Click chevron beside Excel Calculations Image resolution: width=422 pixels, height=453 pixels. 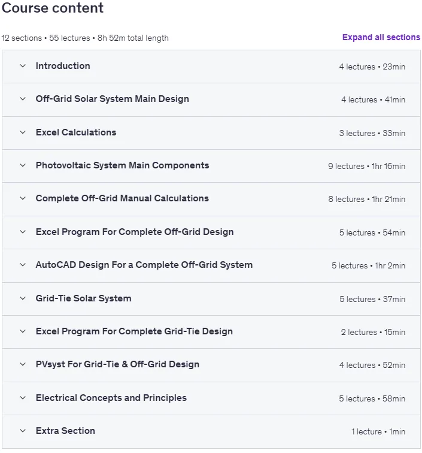(23, 132)
